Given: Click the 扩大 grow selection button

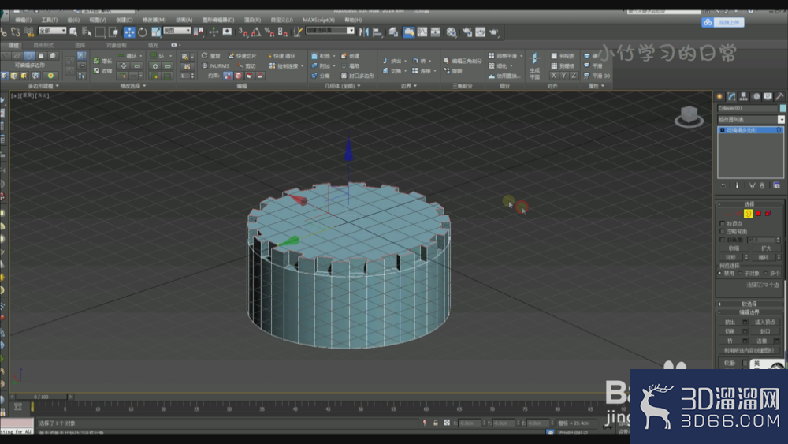Looking at the screenshot, I should pyautogui.click(x=766, y=248).
